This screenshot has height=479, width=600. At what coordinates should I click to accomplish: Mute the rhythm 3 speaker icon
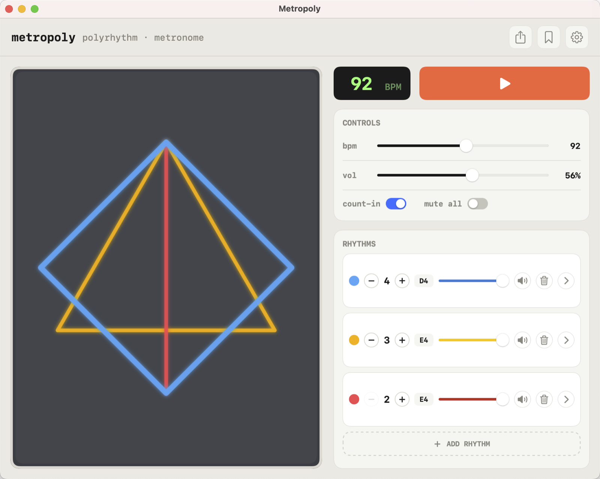522,340
